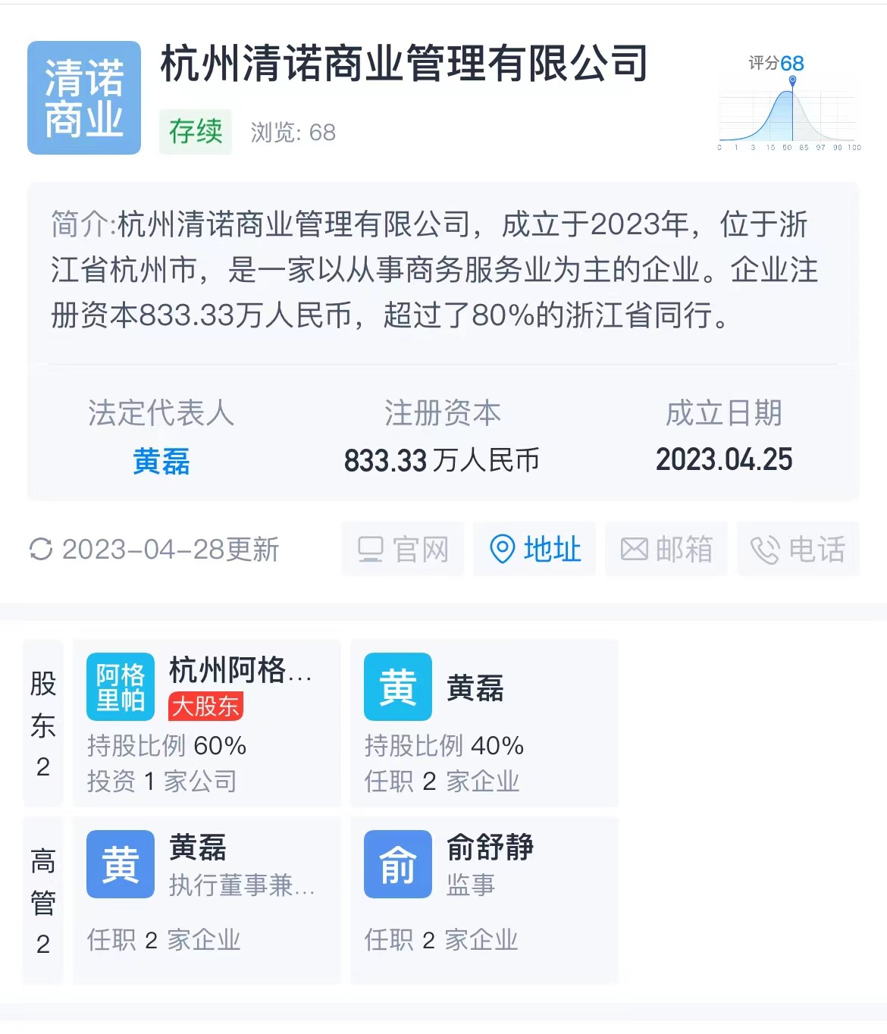
Task: Click the 阿格里帕 shareholder logo icon
Action: [x=121, y=687]
